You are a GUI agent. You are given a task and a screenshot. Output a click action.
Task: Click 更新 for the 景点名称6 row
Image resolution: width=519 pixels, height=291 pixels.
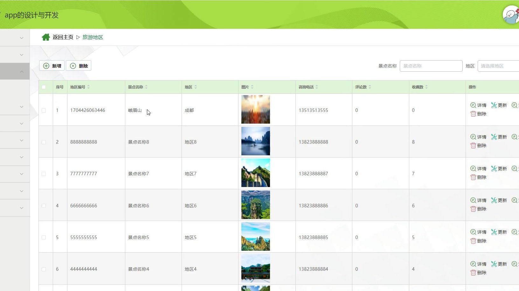tap(499, 200)
